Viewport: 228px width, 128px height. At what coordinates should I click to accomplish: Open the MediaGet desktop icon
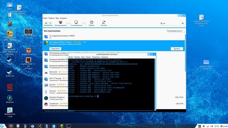click(10, 99)
